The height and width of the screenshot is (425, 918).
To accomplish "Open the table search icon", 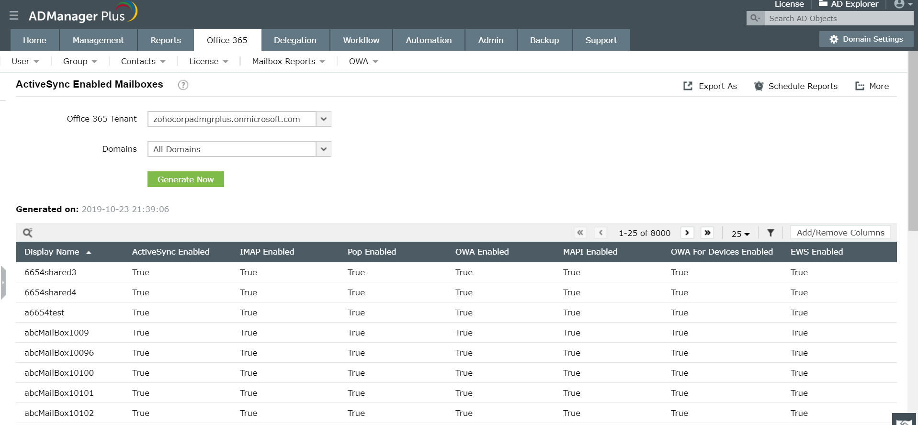I will [28, 233].
